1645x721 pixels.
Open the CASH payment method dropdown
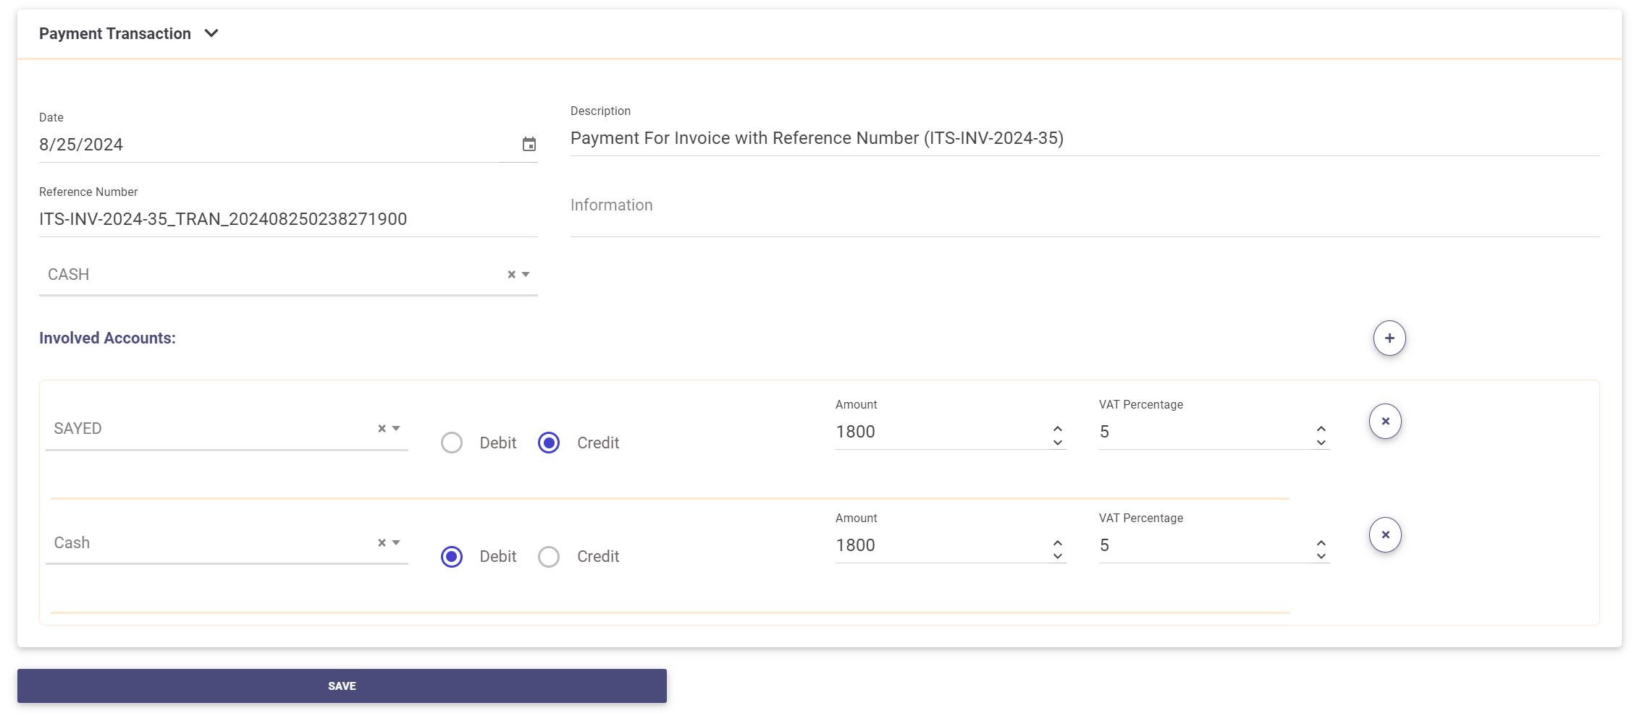coord(526,275)
